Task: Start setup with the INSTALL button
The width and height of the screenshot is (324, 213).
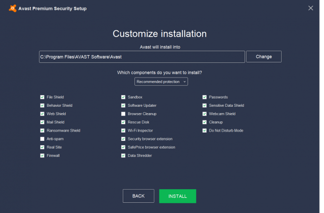Action: click(178, 196)
